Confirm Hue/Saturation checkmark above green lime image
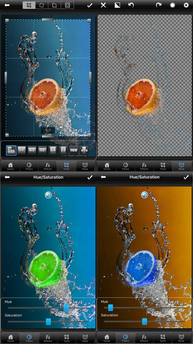Screen dimensions: 193x344 point(90,177)
